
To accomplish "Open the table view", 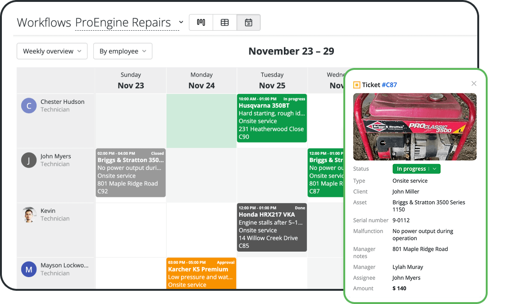I will coord(224,22).
